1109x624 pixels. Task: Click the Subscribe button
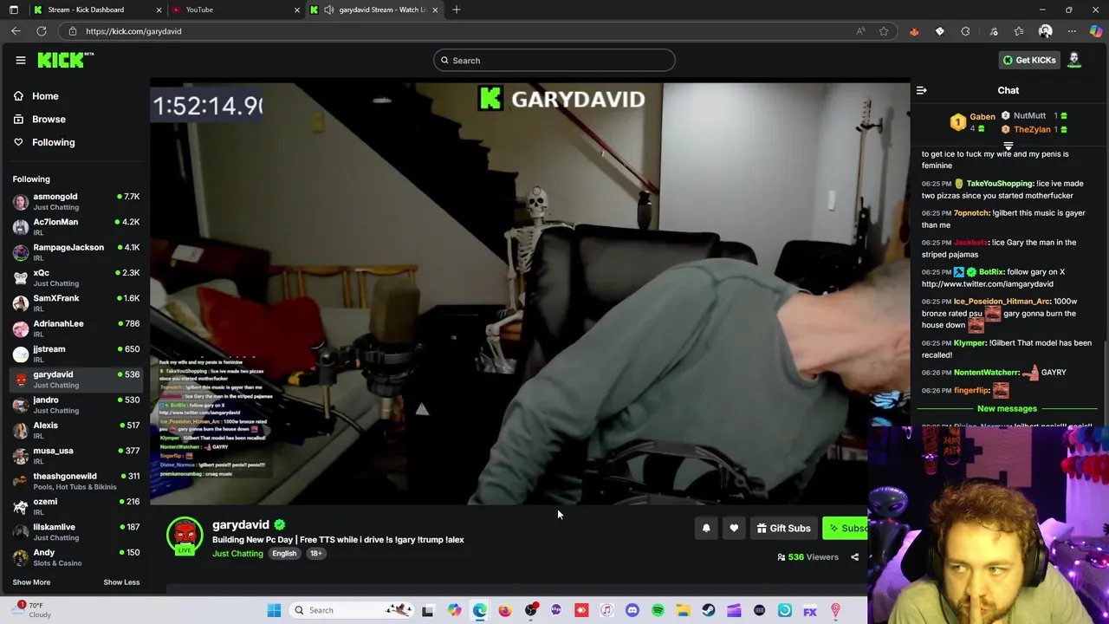pyautogui.click(x=845, y=528)
